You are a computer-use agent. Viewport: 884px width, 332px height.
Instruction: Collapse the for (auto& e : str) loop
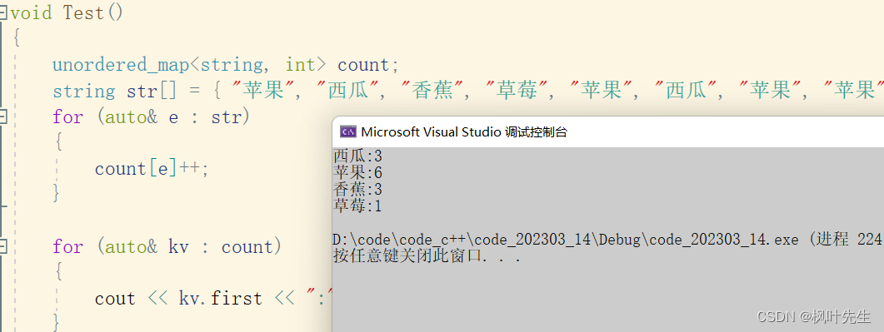click(2, 117)
